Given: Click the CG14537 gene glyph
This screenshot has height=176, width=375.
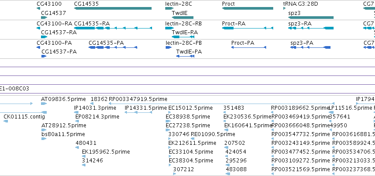Looking at the screenshot, I should (44, 18).
